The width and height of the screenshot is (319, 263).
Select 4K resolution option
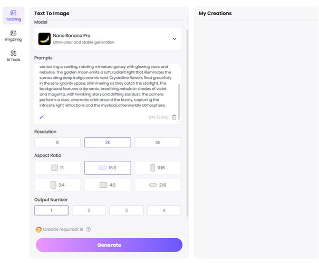(x=158, y=143)
